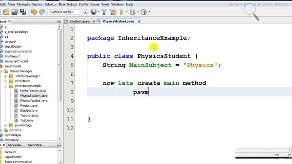Click Projects panel scroll down arrow
The height and width of the screenshot is (164, 292).
[x=60, y=138]
